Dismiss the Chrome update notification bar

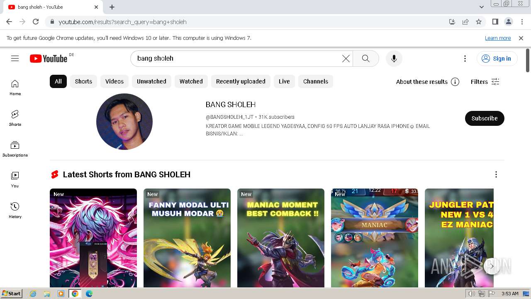(x=521, y=38)
